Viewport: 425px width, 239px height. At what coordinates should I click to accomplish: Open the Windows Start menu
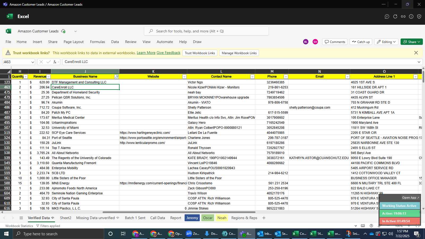tap(6, 234)
